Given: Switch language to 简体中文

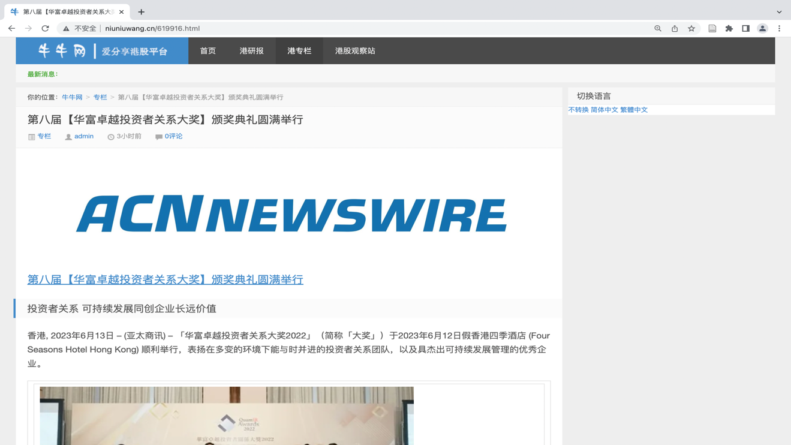Looking at the screenshot, I should [604, 110].
